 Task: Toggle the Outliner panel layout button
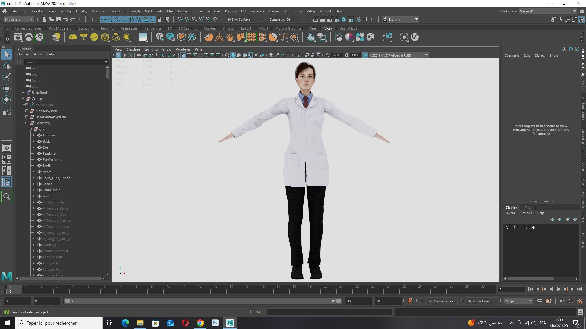pyautogui.click(x=7, y=182)
